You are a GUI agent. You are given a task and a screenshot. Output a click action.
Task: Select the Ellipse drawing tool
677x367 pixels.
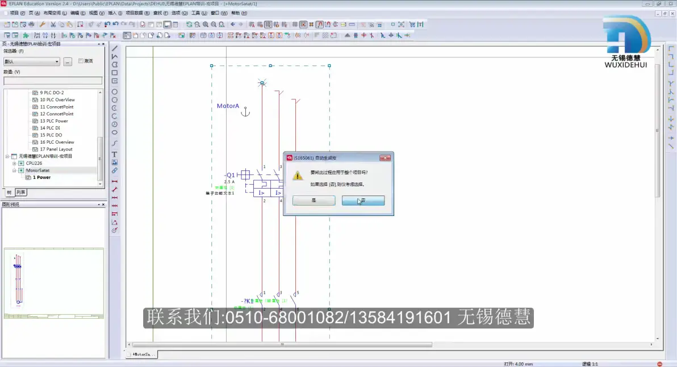click(x=115, y=132)
